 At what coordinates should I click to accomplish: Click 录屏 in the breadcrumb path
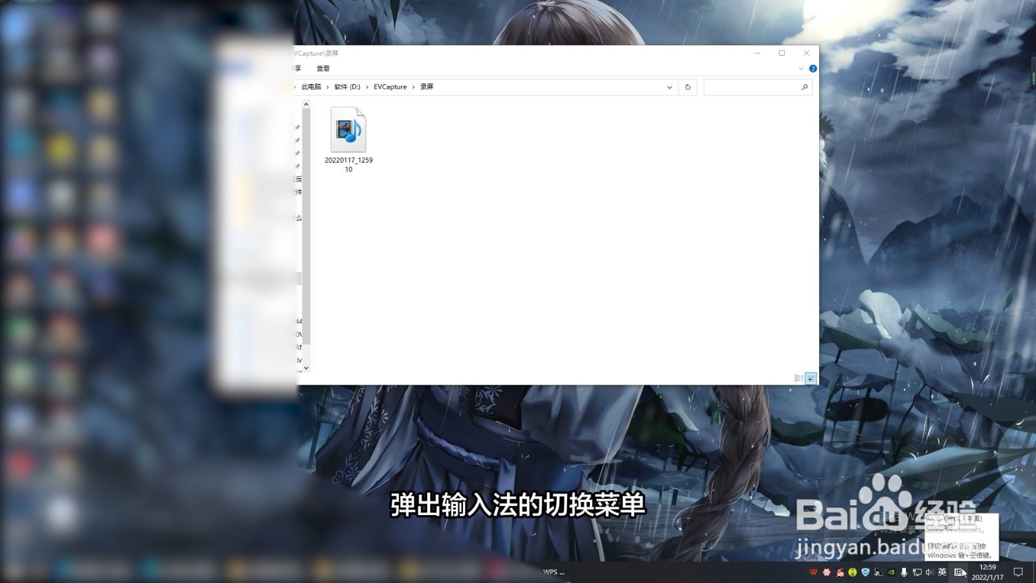point(427,87)
